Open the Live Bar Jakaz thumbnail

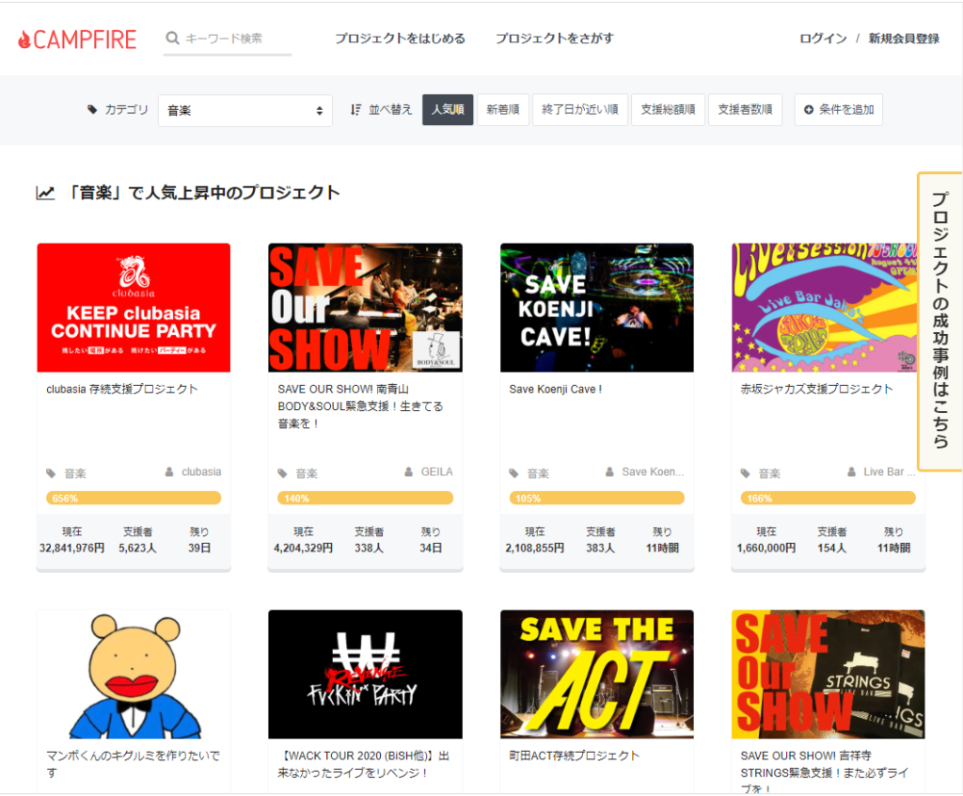824,308
